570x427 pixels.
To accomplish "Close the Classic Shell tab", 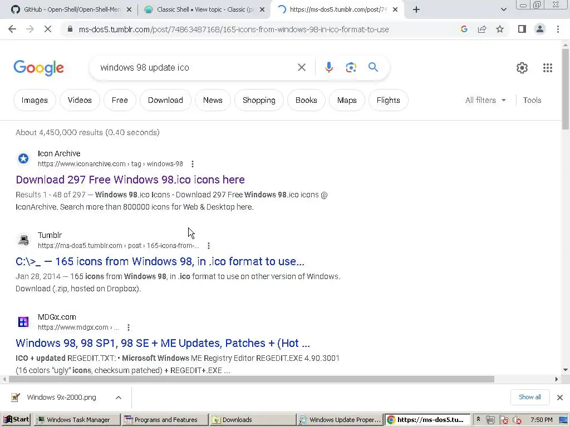I will tap(262, 9).
